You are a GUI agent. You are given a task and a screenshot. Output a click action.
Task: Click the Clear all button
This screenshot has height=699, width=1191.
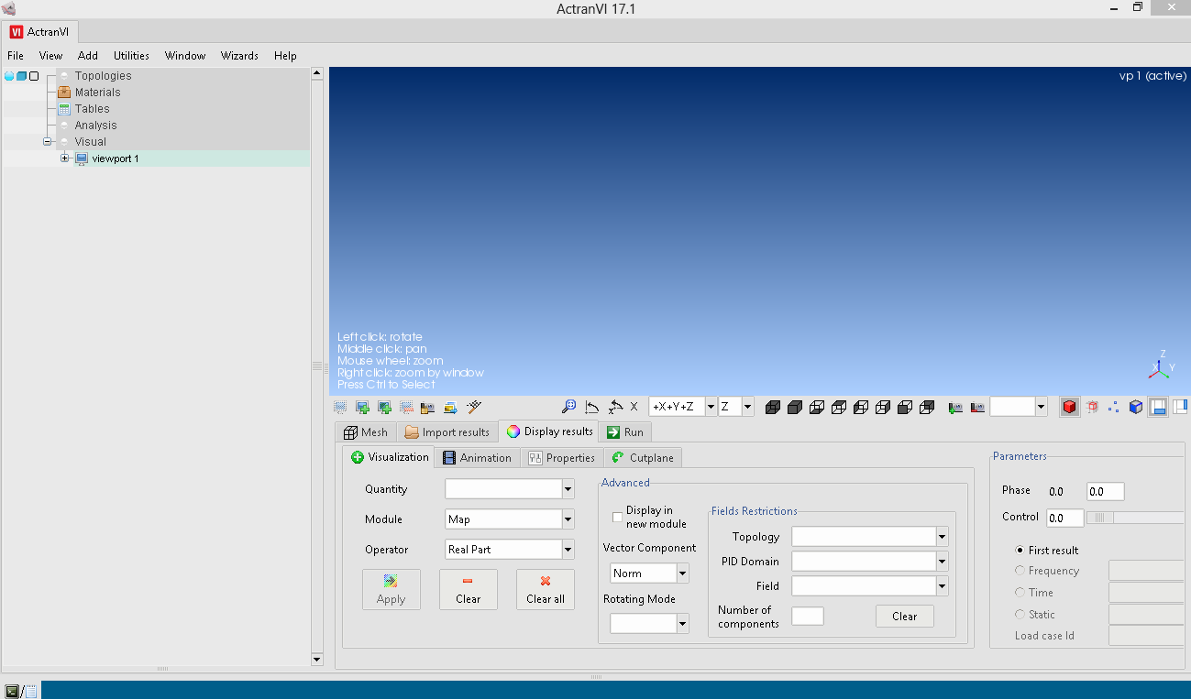pyautogui.click(x=545, y=589)
